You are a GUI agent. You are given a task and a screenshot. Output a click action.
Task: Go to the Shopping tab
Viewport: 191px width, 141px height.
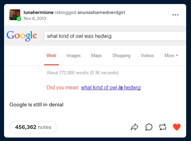tap(121, 56)
